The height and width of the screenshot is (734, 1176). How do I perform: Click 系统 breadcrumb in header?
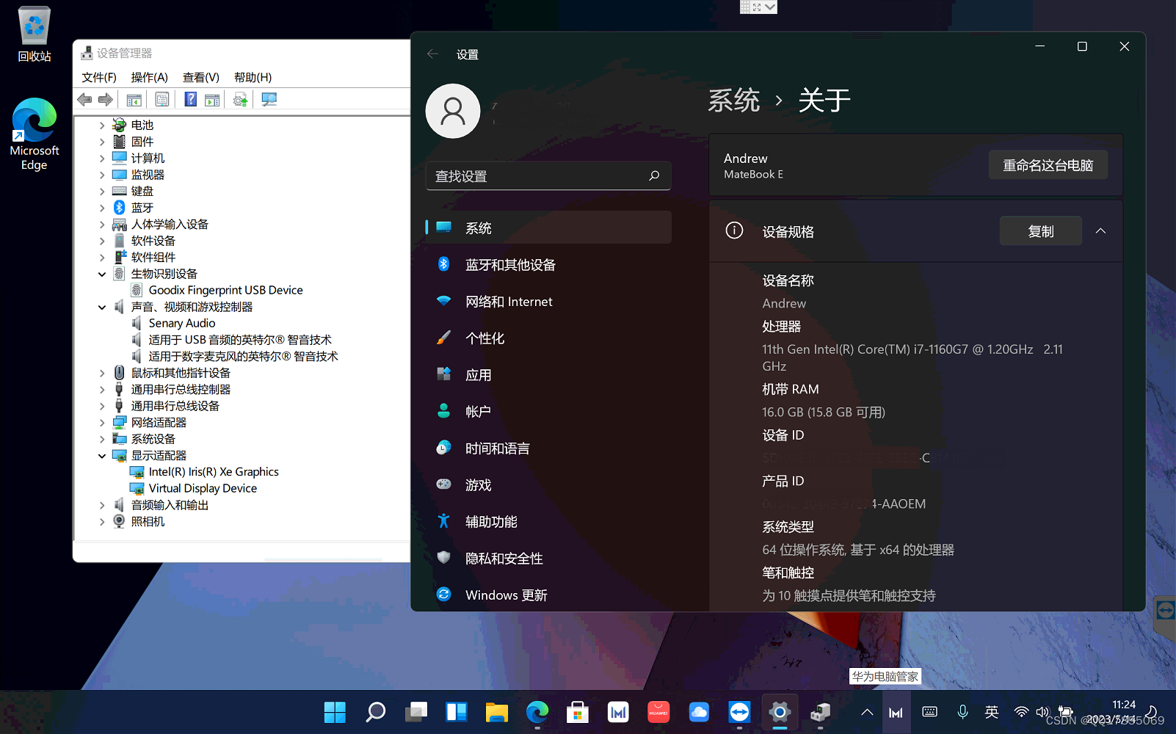pos(733,101)
